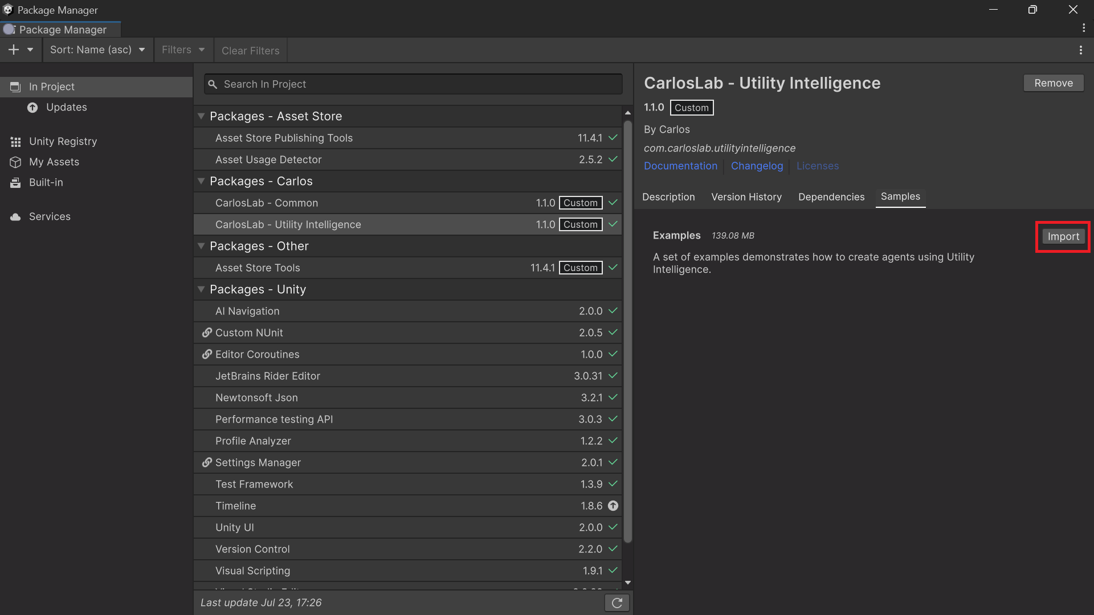Image resolution: width=1094 pixels, height=615 pixels.
Task: Click installed checkmark for AI Navigation
Action: (613, 311)
